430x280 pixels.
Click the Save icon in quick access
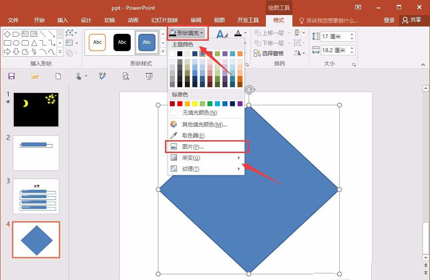point(12,76)
